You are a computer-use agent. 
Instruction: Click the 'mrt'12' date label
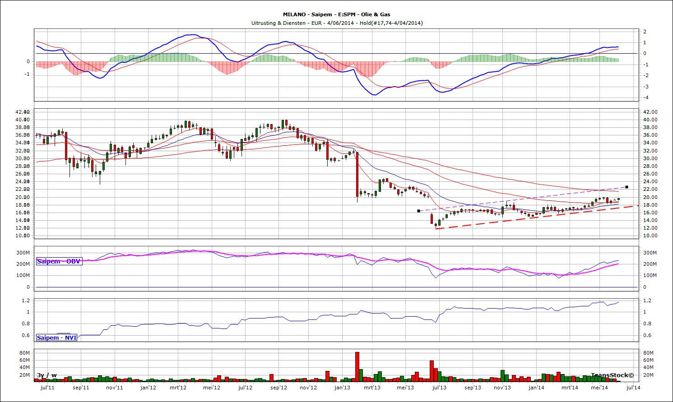coord(178,387)
